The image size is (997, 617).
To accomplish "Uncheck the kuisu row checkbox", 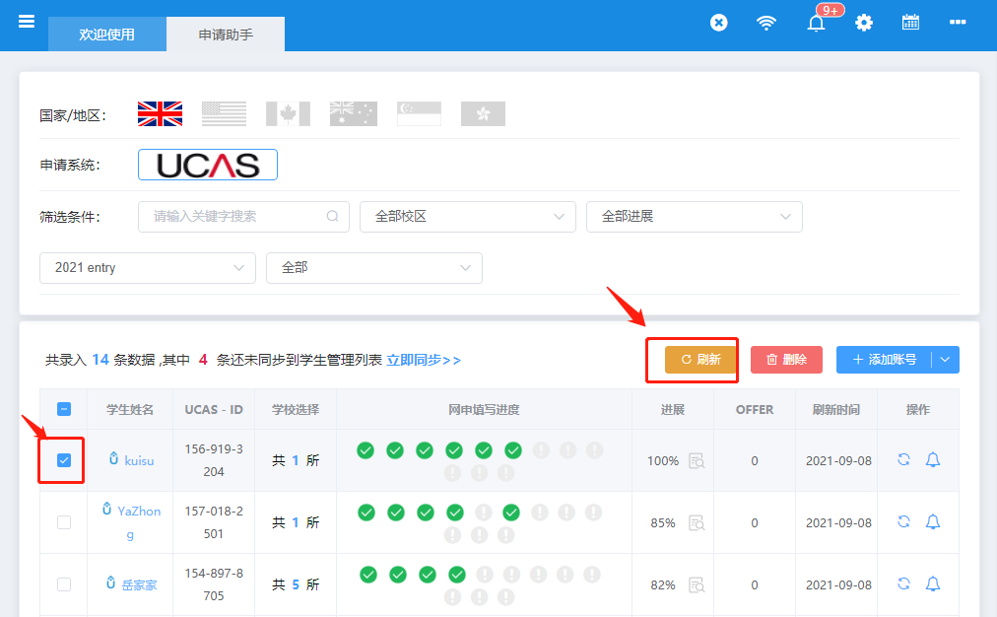I will tap(64, 460).
